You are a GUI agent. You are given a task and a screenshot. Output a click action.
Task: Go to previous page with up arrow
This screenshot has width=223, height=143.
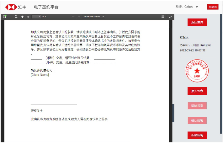click(22, 17)
